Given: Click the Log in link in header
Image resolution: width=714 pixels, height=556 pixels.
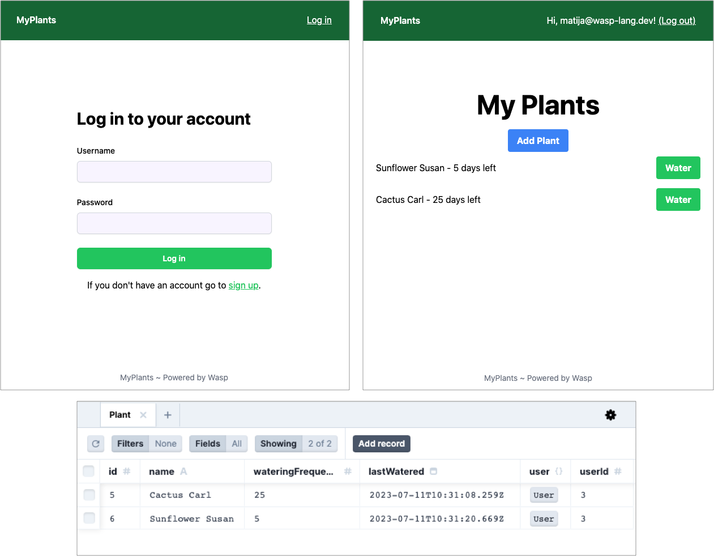Looking at the screenshot, I should [319, 20].
